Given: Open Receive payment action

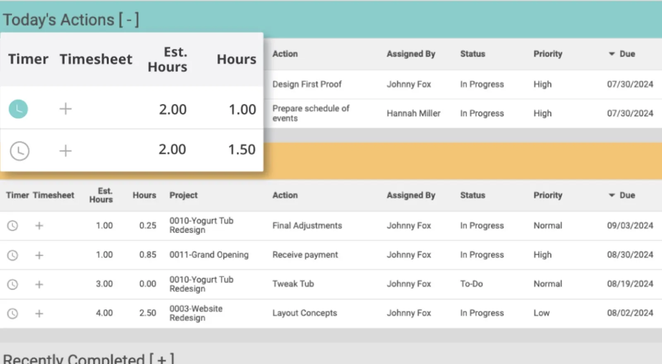Looking at the screenshot, I should pos(305,255).
